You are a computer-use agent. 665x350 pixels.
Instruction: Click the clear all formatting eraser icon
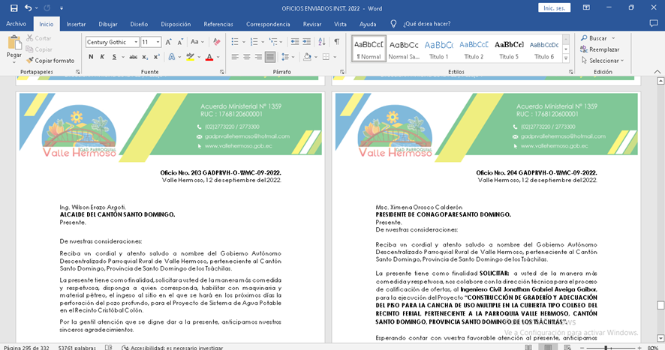pyautogui.click(x=217, y=42)
